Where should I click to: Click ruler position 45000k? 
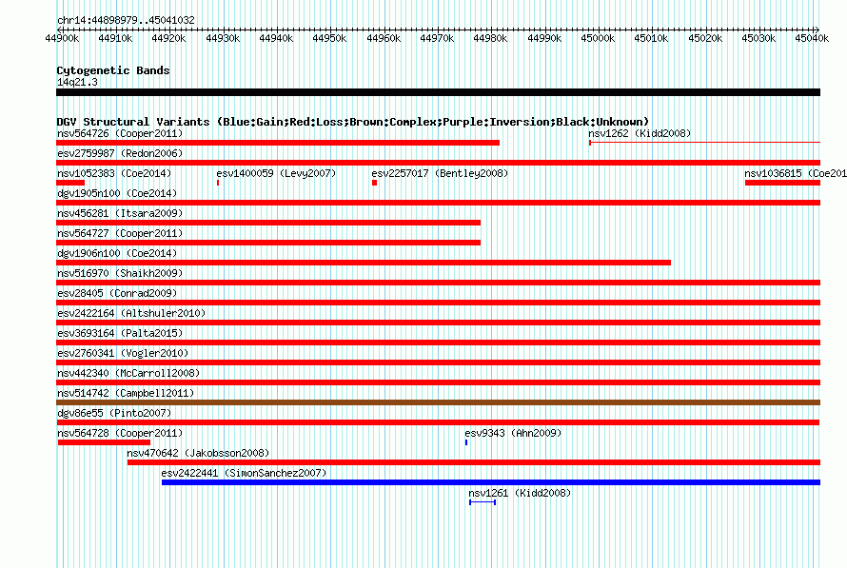pyautogui.click(x=598, y=38)
